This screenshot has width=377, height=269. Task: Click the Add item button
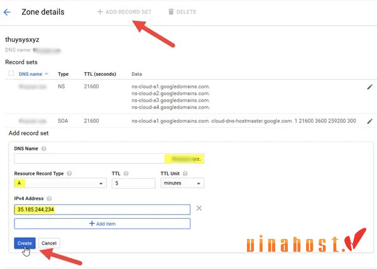(102, 224)
